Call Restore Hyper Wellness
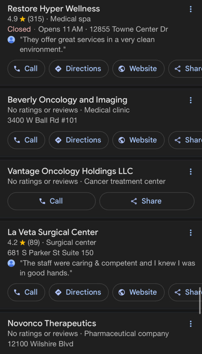 [x=26, y=69]
